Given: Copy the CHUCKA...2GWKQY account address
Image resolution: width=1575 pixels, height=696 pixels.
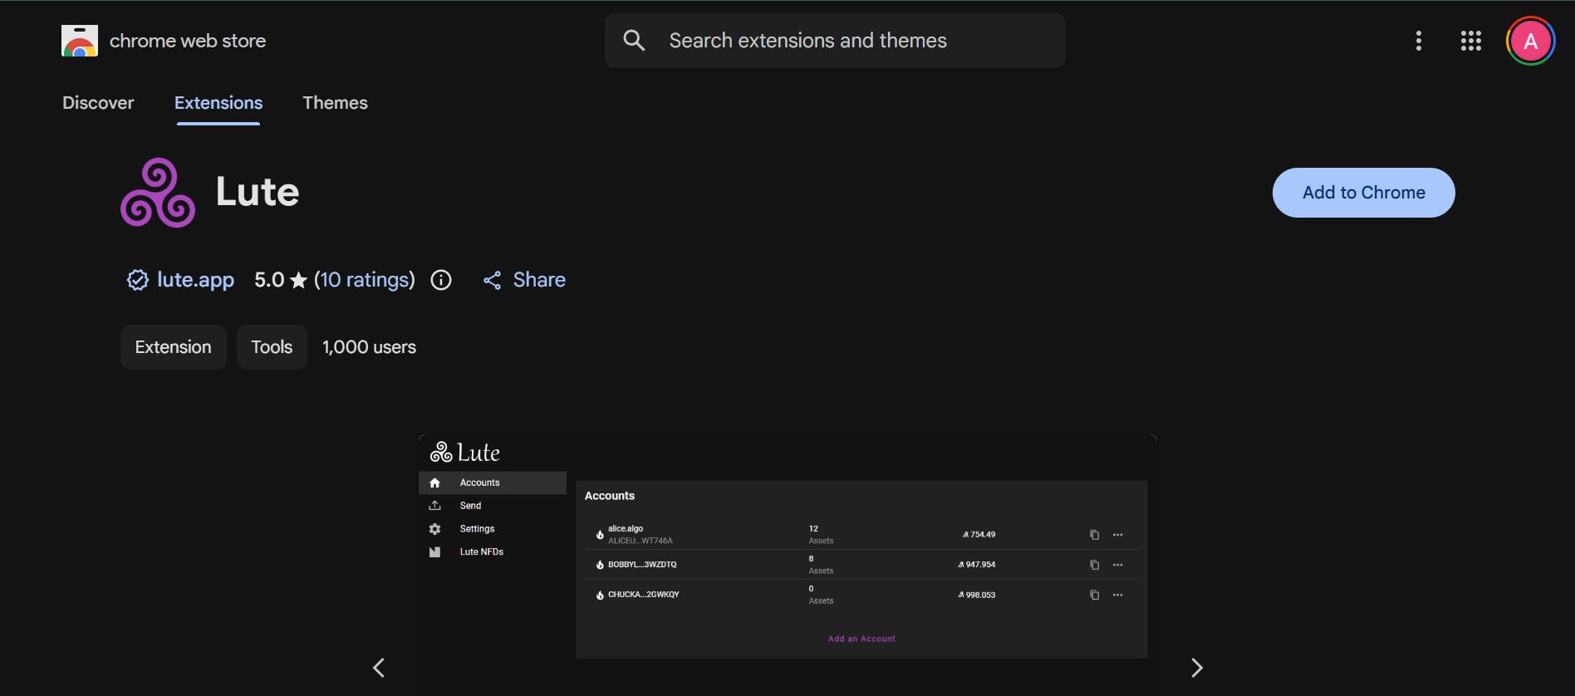Looking at the screenshot, I should [x=1094, y=595].
